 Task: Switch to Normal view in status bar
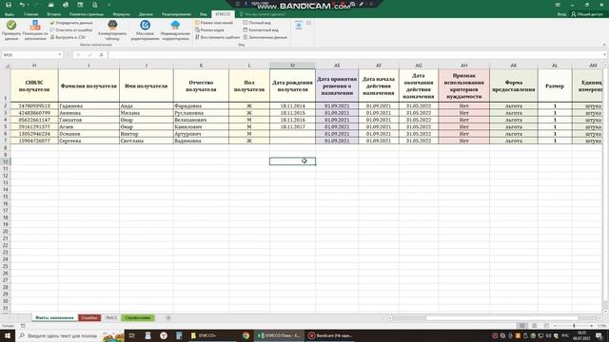[x=522, y=326]
